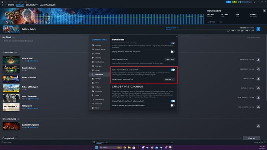Open download settings gear icon
Viewport: 267px width, 150px height.
click(x=264, y=11)
